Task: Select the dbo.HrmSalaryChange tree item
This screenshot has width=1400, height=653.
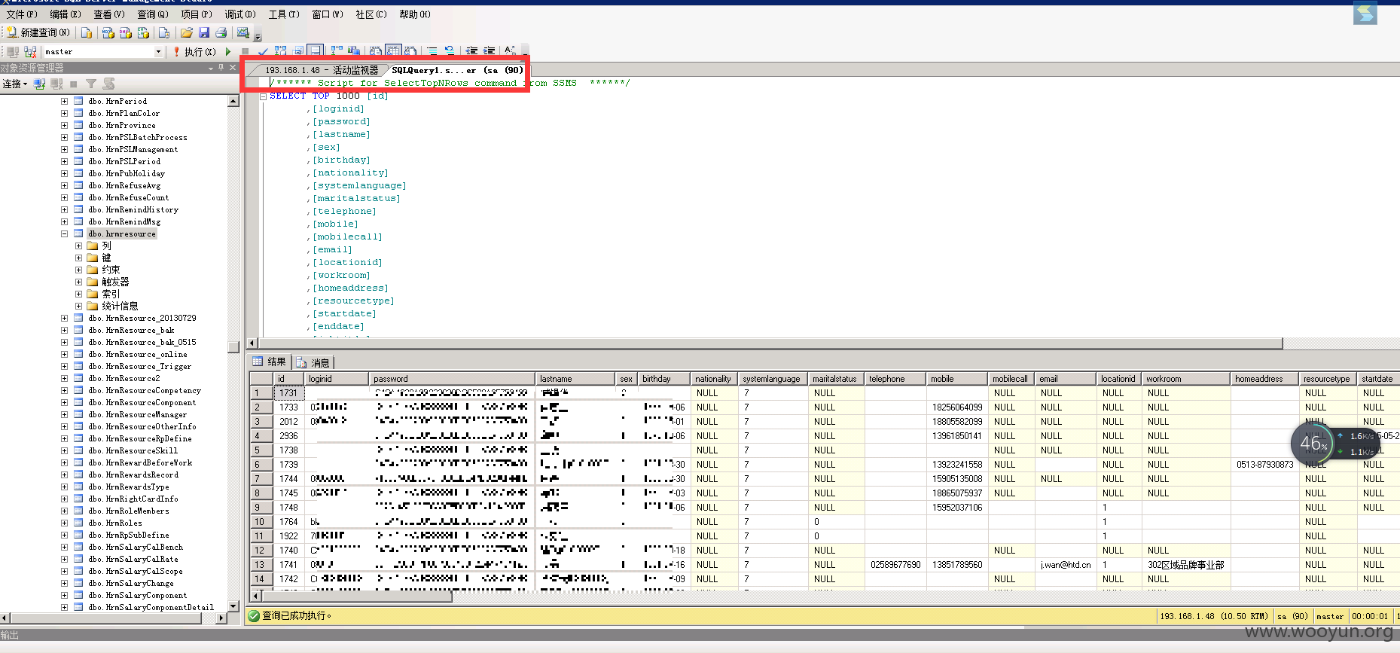Action: (x=130, y=584)
